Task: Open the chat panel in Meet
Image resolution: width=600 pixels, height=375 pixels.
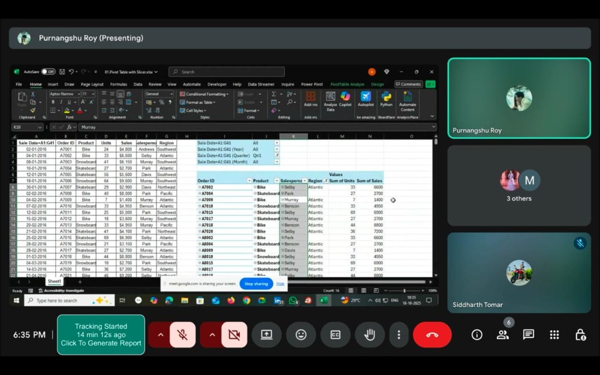Action: [x=529, y=335]
